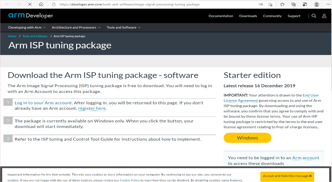Accept and hide the cookie message
This screenshot has width=332, height=182.
(x=287, y=176)
